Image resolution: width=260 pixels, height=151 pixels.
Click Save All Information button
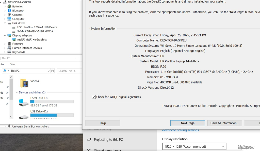(x=224, y=123)
